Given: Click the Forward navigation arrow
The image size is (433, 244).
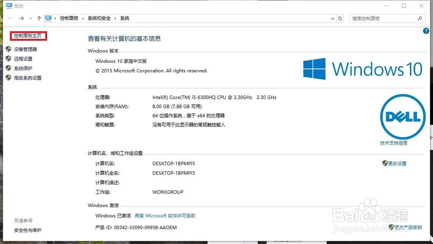Looking at the screenshot, I should pos(21,18).
